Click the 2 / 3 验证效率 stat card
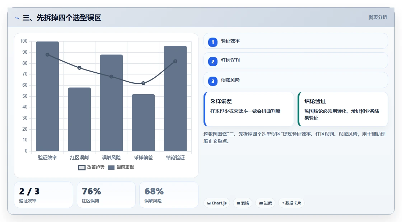402x222 pixels. coord(43,195)
